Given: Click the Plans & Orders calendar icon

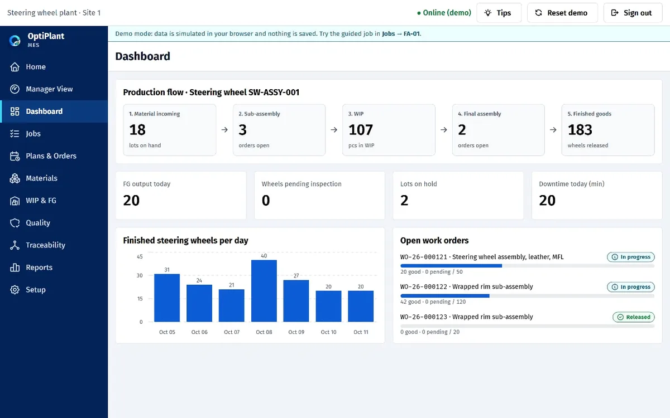Looking at the screenshot, I should click(15, 156).
